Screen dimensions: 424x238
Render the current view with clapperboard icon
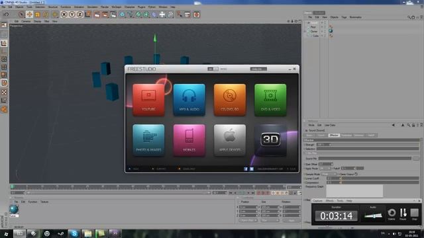(97, 15)
